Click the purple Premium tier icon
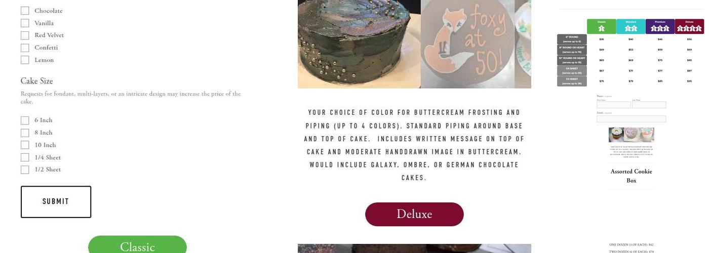Viewport: 709px width, 253px height. [x=660, y=26]
